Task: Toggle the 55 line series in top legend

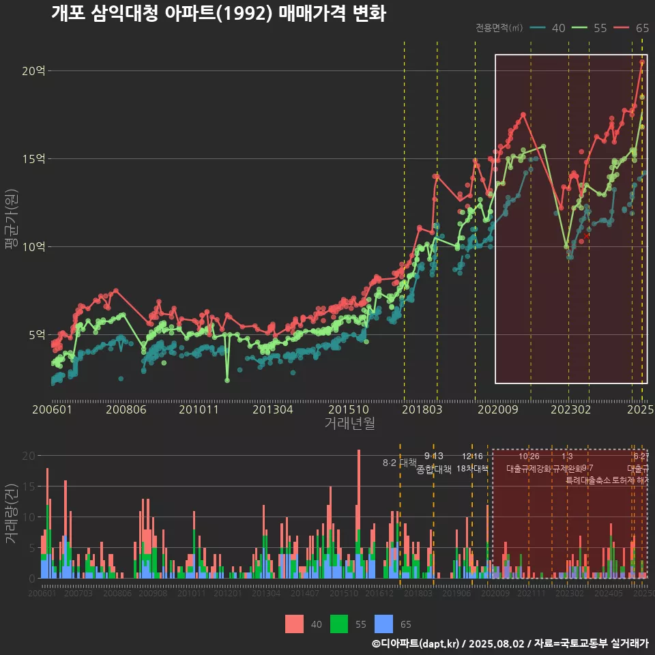Action: click(589, 28)
